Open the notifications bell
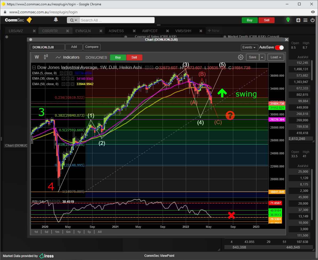Viewport: 318px width, 260px height. point(56,20)
